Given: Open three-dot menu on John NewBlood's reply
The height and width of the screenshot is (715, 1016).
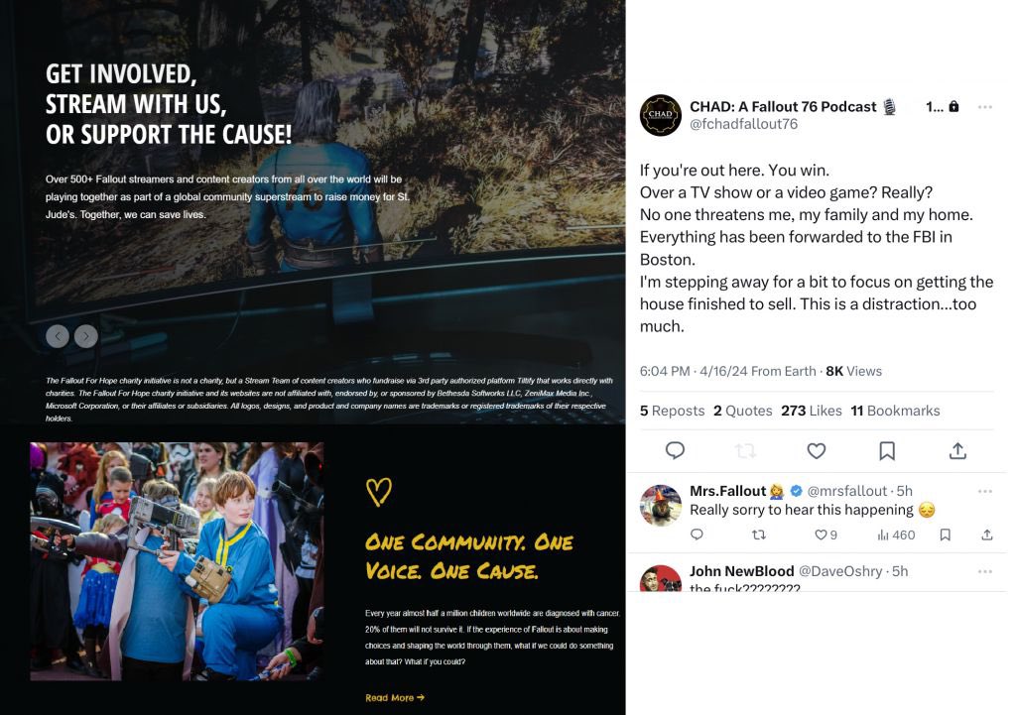Looking at the screenshot, I should pyautogui.click(x=985, y=571).
